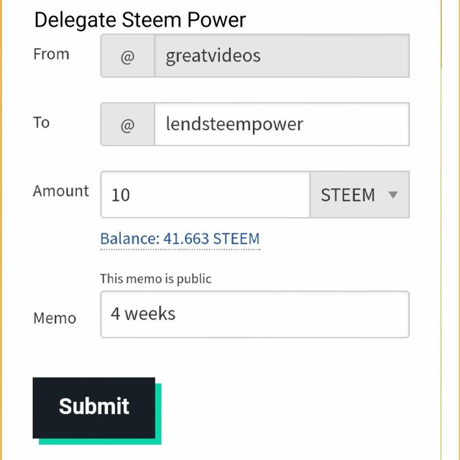Focus the To field containing lendsteempower

click(282, 124)
